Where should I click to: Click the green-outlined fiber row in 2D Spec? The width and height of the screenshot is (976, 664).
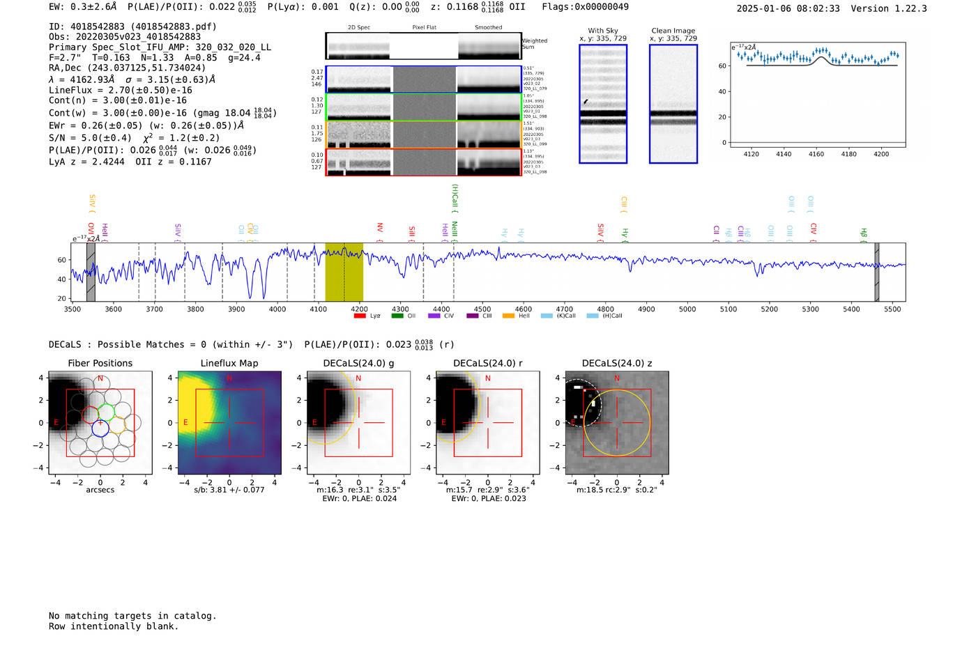point(423,107)
